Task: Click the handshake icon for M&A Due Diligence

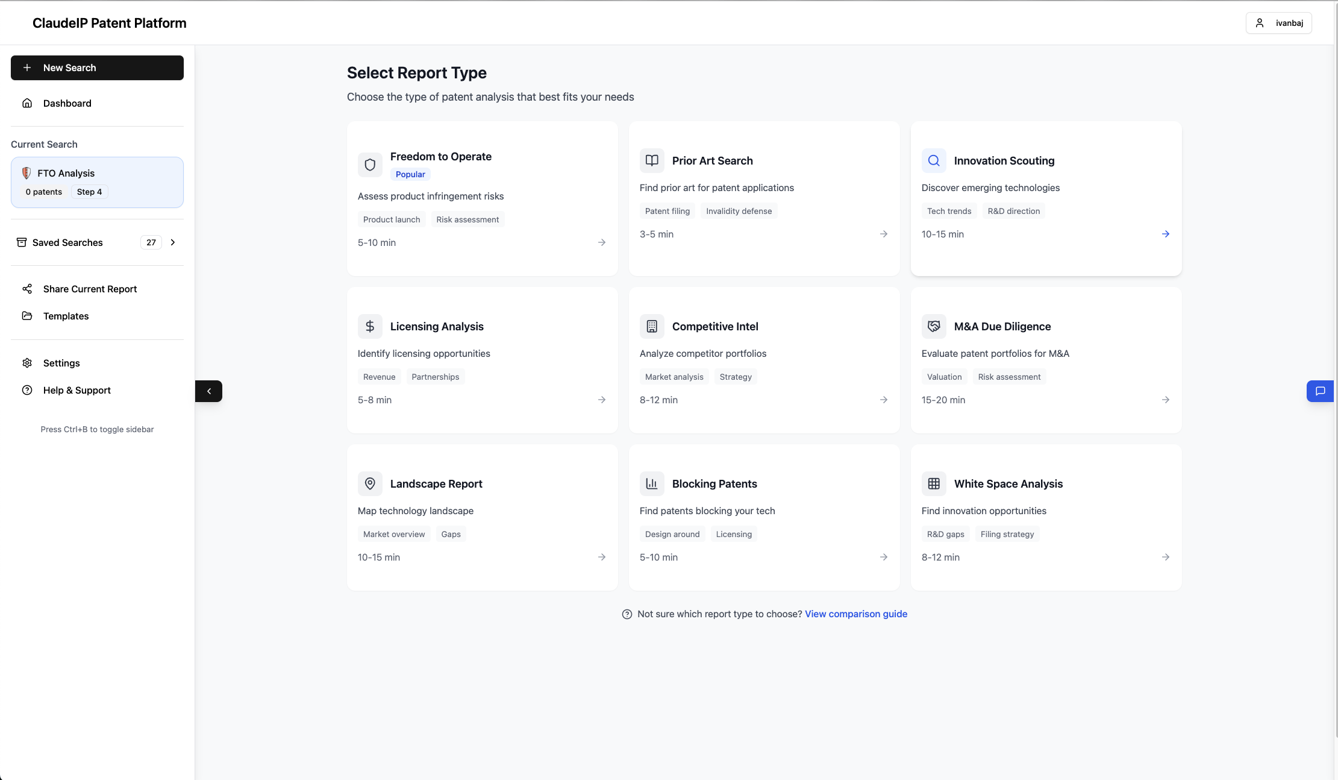Action: pyautogui.click(x=934, y=326)
